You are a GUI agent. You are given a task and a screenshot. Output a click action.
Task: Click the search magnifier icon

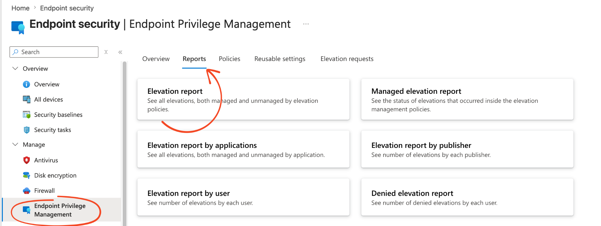click(15, 52)
